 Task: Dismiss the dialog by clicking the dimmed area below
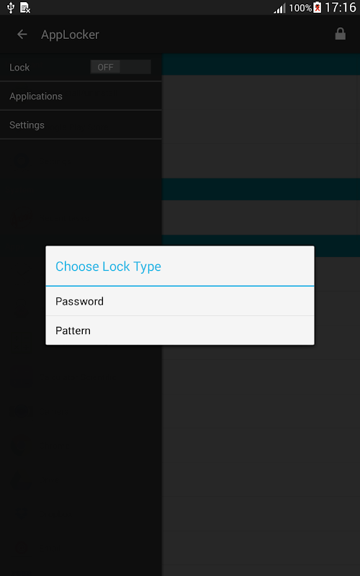[x=180, y=459]
